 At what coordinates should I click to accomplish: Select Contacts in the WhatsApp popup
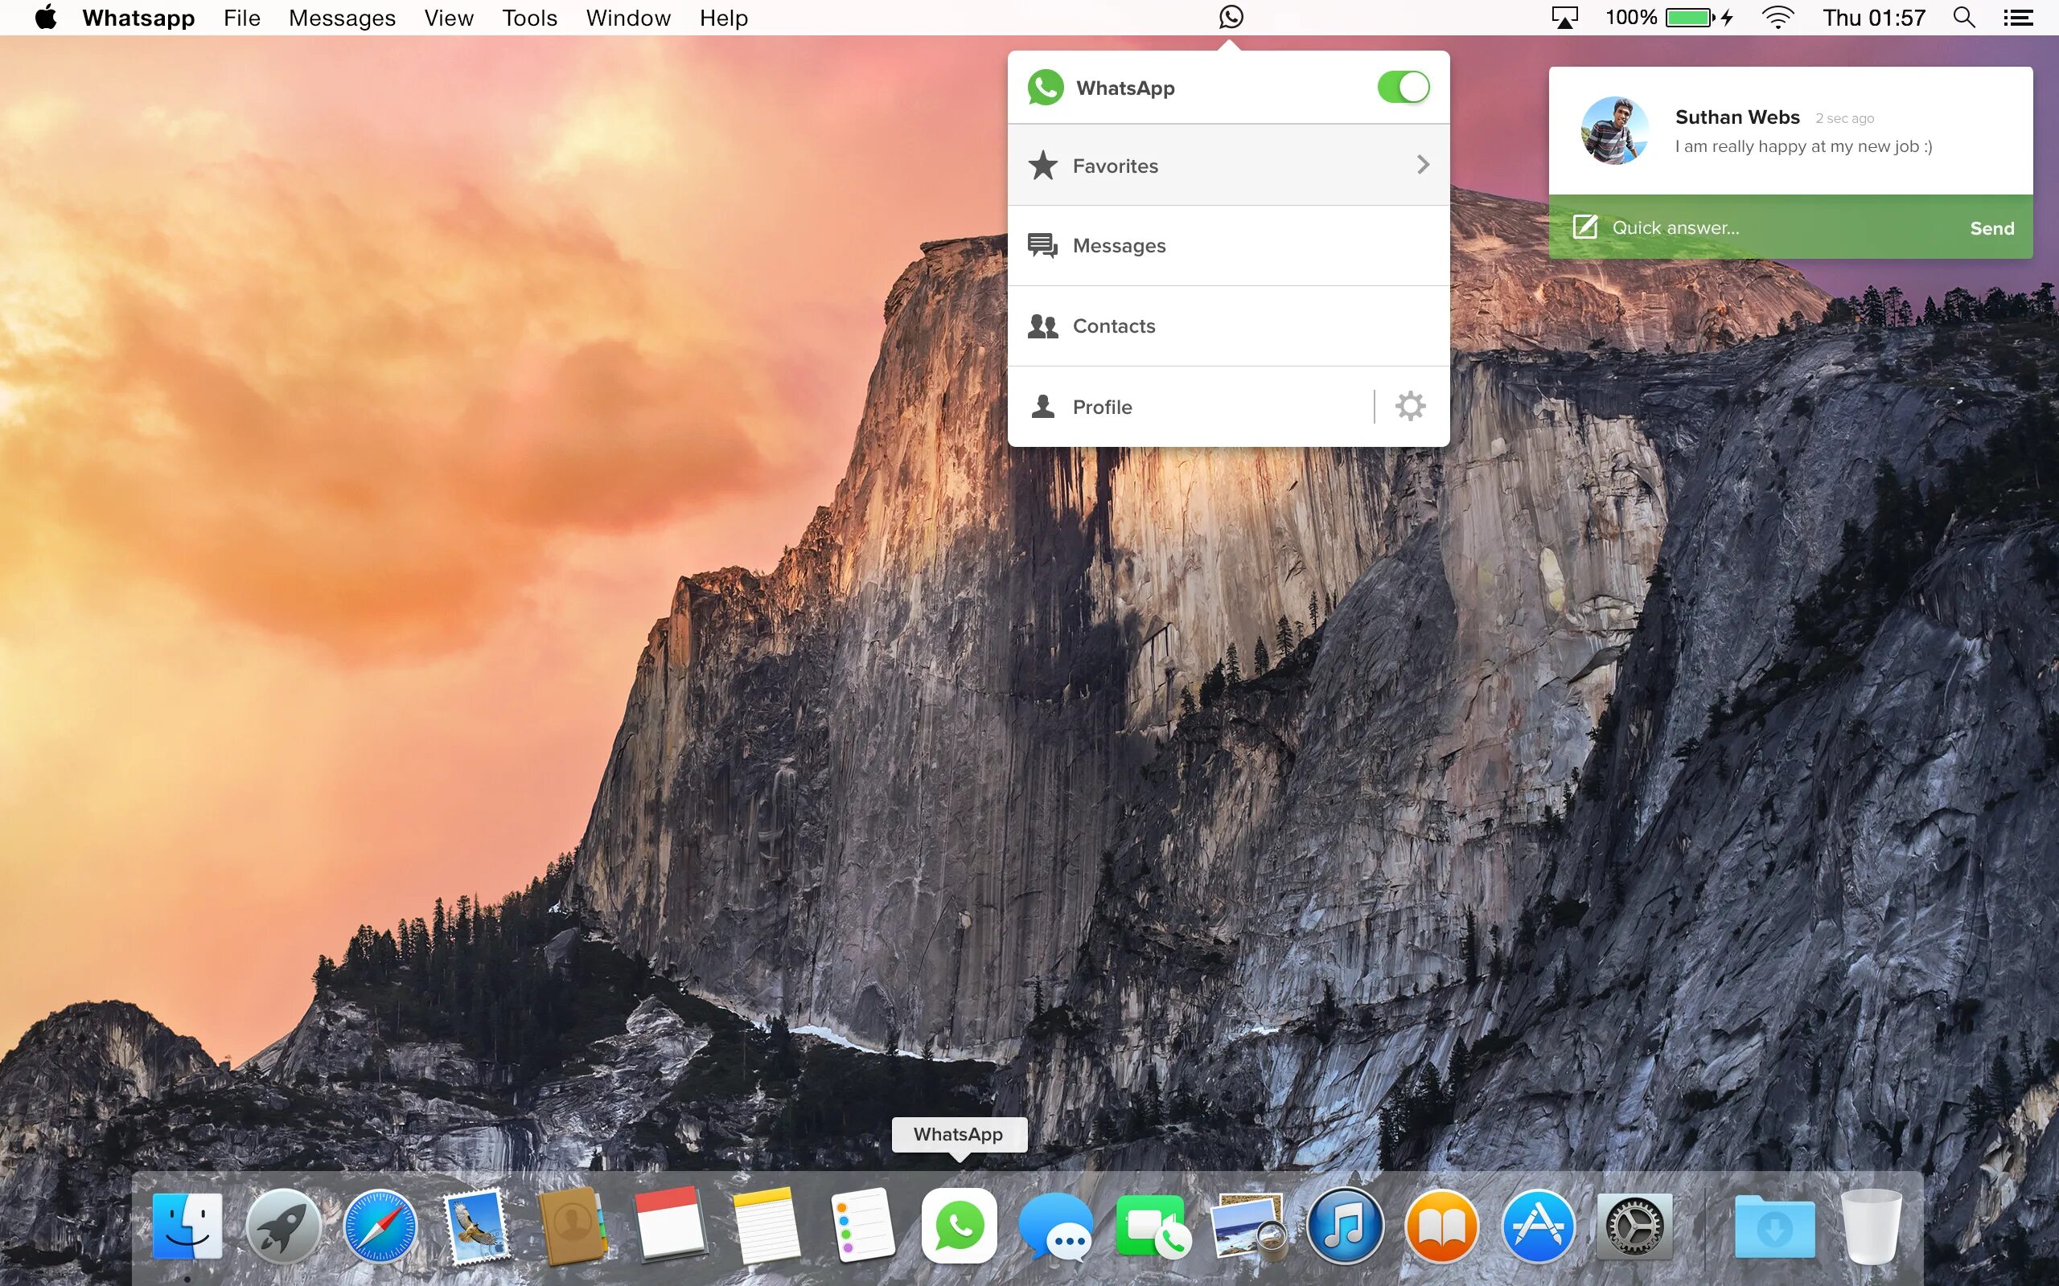(x=1113, y=326)
